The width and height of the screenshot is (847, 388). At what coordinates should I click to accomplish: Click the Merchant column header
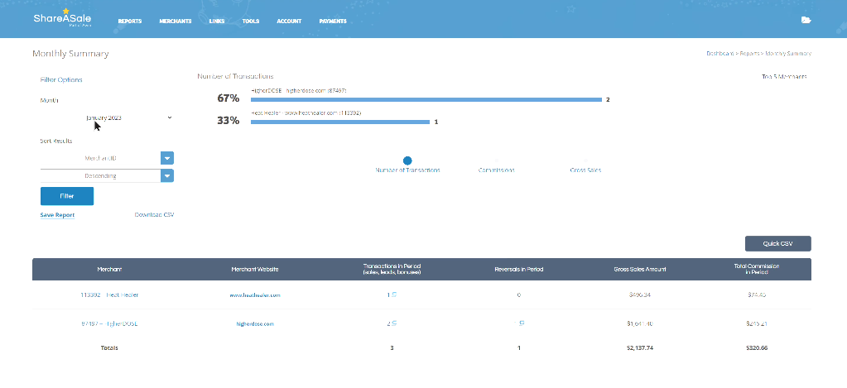point(109,269)
